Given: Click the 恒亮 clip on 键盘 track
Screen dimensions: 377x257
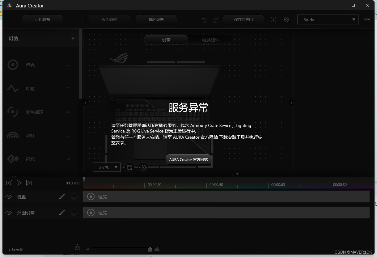Looking at the screenshot, I should pyautogui.click(x=226, y=196).
